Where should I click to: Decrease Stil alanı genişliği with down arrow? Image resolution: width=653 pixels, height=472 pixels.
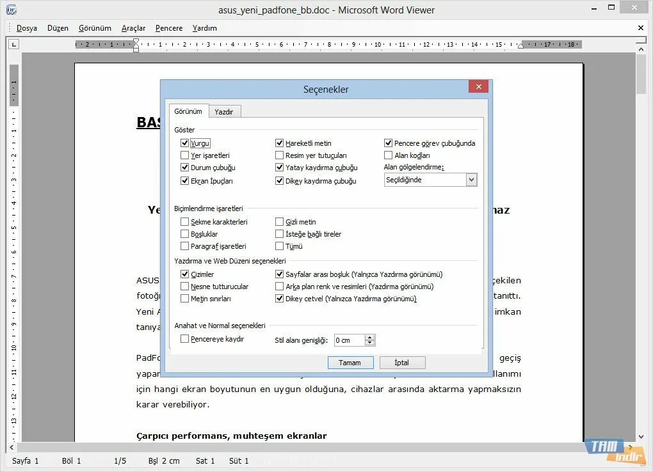click(x=369, y=343)
